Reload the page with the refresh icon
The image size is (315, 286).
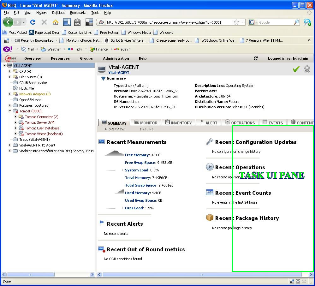[33, 22]
